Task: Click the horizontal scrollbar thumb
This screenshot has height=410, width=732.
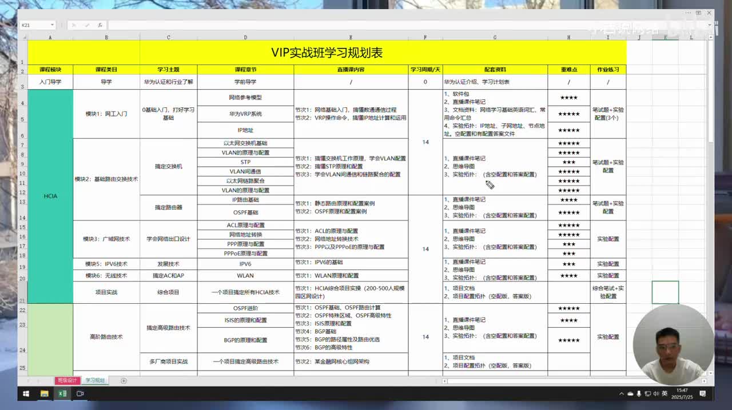Action: 549,381
